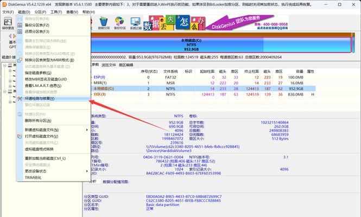The height and width of the screenshot is (217, 361).
Task: Click the 起始柱面 column header
Action: click(x=207, y=72)
